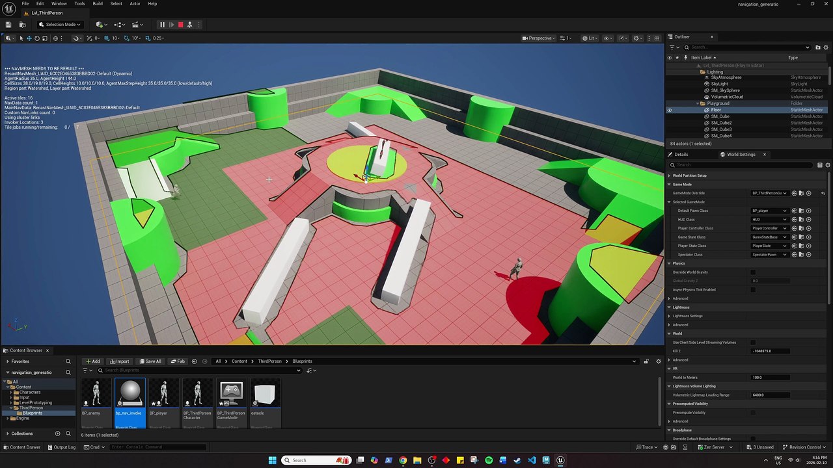The height and width of the screenshot is (468, 833).
Task: Open the viewport Show flags eye dropdown
Action: coord(608,38)
